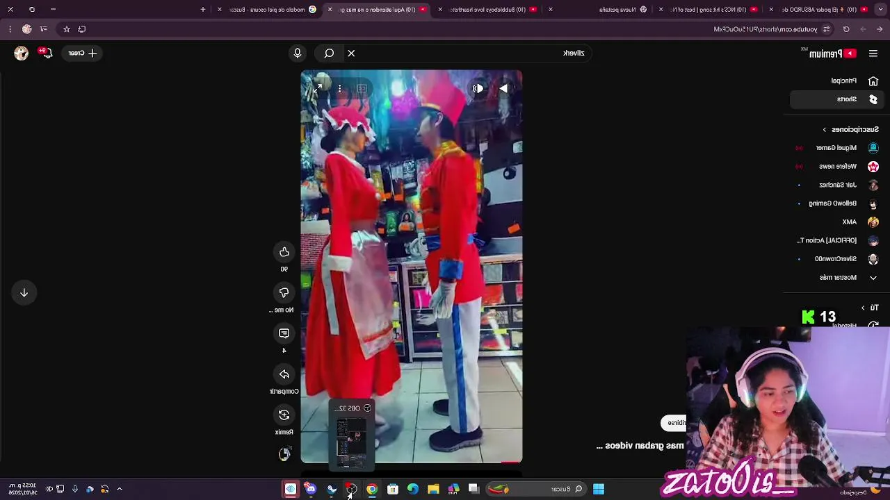Open Steam from the taskbar

pos(332,490)
